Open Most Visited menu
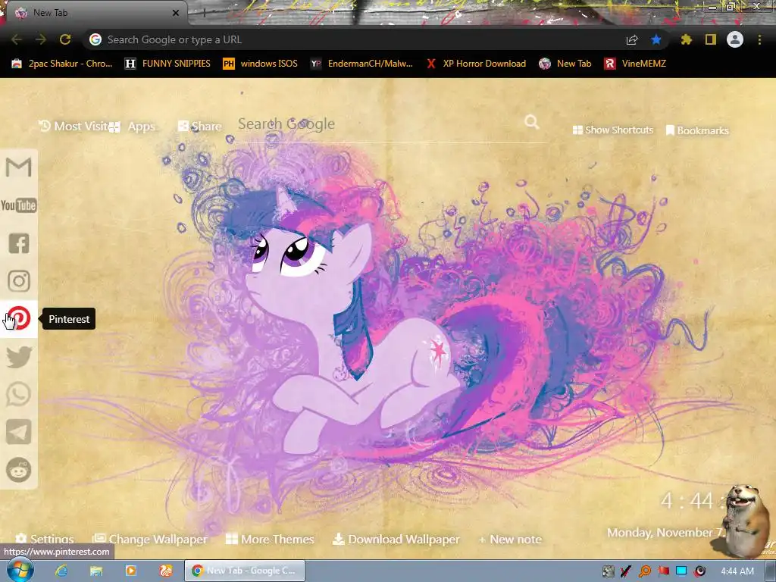Viewport: 776px width, 582px height. pyautogui.click(x=74, y=127)
